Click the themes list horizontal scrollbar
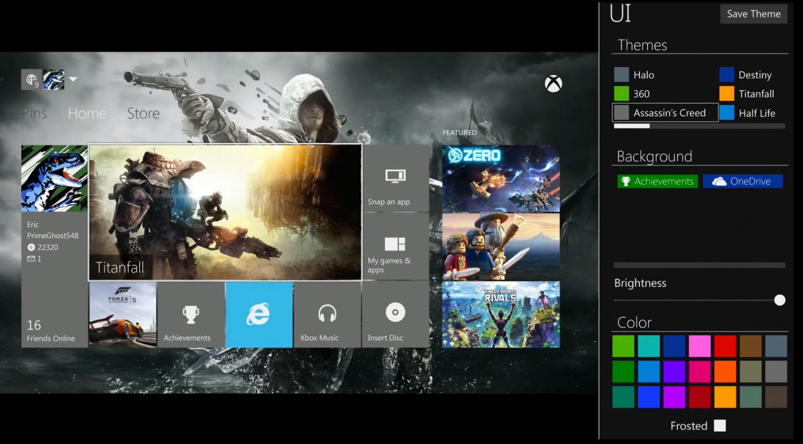This screenshot has width=803, height=444. point(699,126)
